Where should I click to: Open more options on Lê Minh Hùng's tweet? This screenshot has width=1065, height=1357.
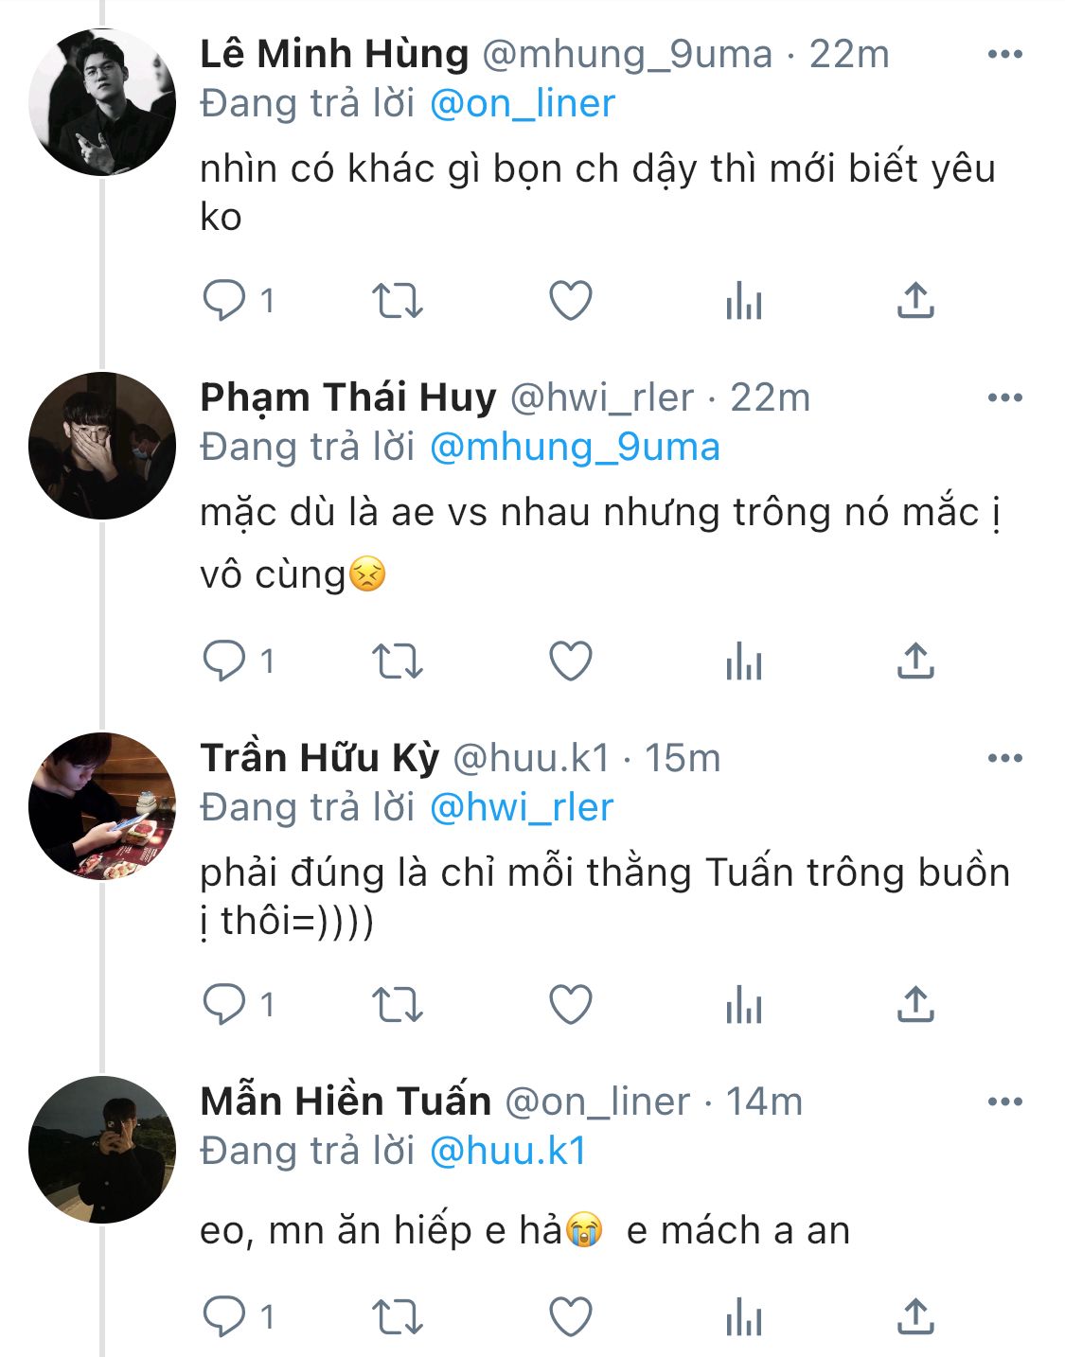(x=1004, y=54)
